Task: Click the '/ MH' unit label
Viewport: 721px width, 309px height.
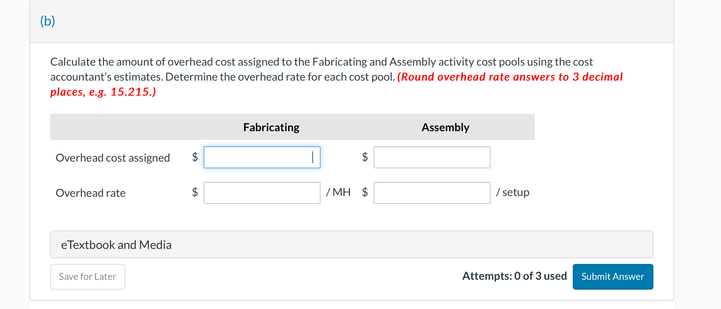Action: tap(338, 192)
